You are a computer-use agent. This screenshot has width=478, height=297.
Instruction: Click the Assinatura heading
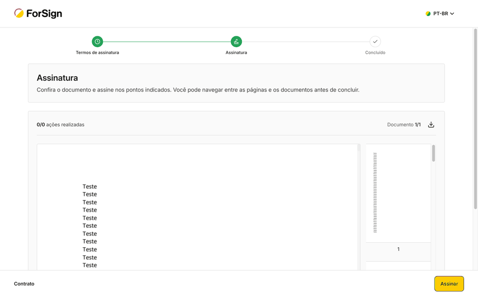coord(57,78)
